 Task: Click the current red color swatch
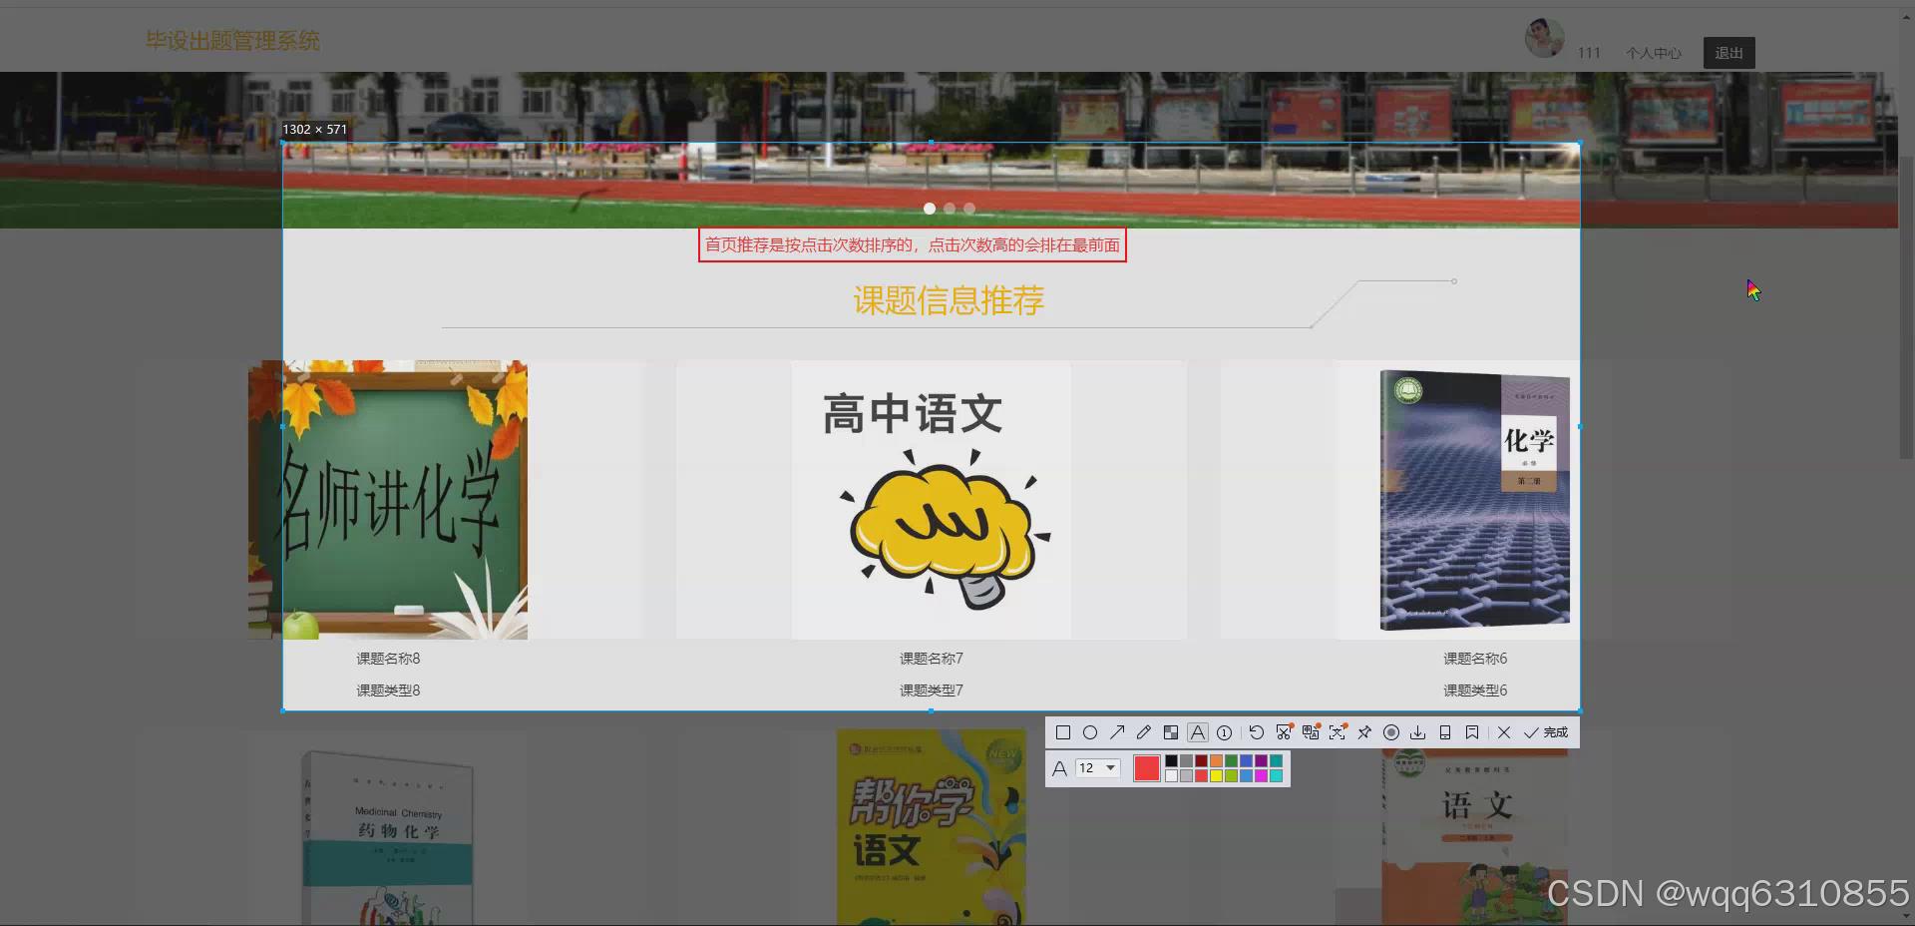[x=1147, y=768]
